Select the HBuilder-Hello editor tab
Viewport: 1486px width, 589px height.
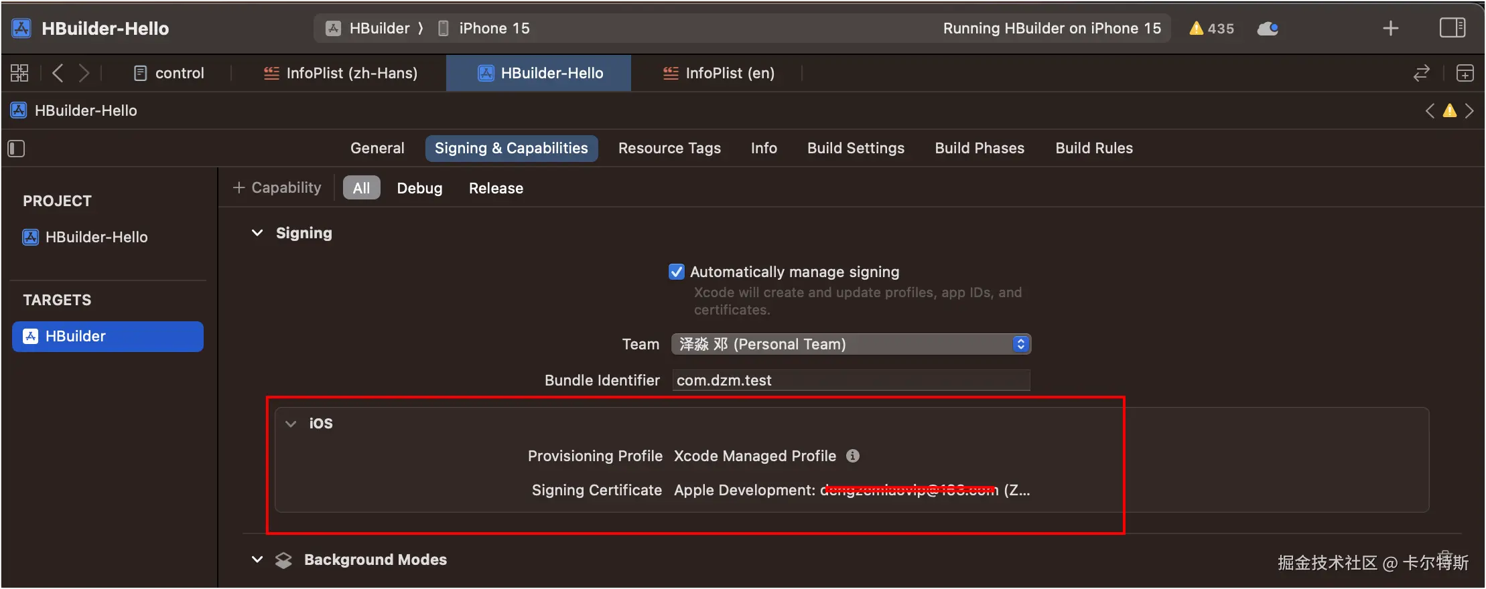(x=539, y=73)
